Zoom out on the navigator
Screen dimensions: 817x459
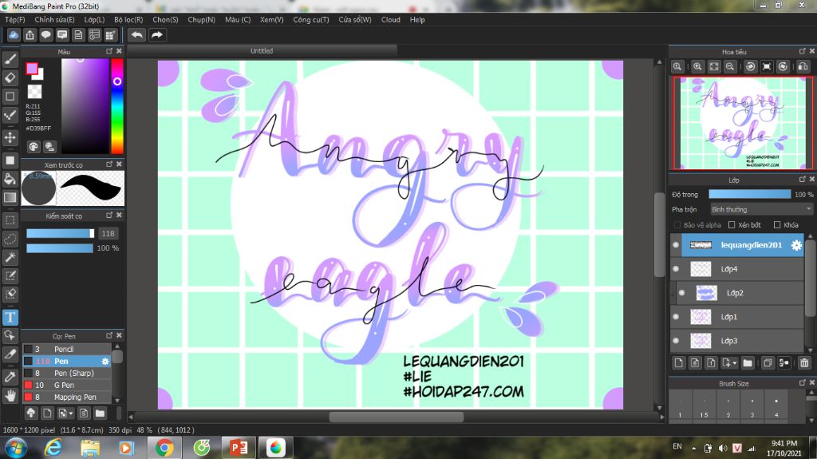pos(730,66)
